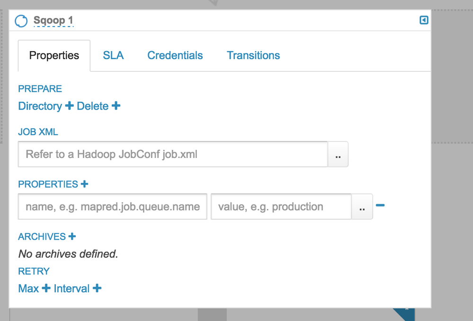Switch to the Properties tab
This screenshot has height=321, width=473.
point(54,56)
